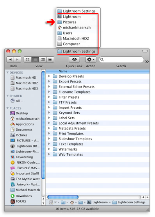Viewport: 155px width, 217px height.
Task: Open The Mythic West in sidebar
Action: click(x=25, y=179)
